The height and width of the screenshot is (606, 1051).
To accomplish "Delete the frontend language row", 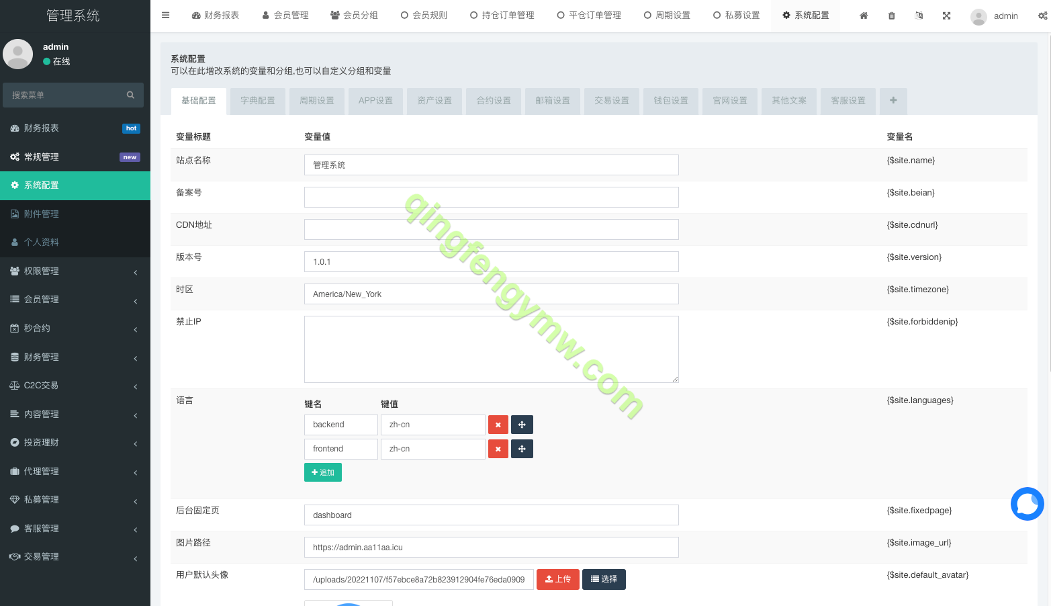I will click(498, 449).
